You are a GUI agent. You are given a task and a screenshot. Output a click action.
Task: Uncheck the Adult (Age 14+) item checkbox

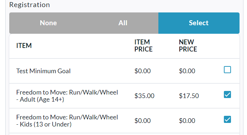click(227, 94)
